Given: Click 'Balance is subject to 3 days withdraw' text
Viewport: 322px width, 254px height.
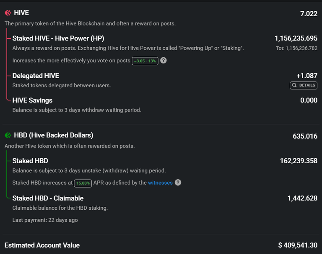Looking at the screenshot, I should point(77,110).
